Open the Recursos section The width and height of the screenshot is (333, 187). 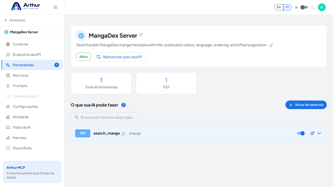point(32,75)
